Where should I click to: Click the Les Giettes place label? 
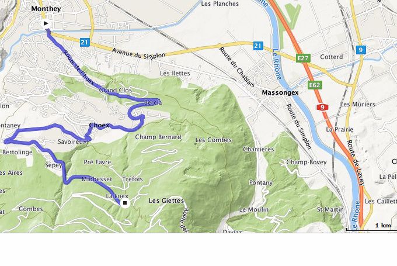166,201
